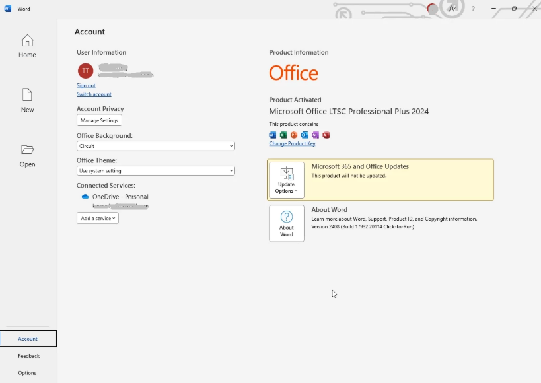This screenshot has height=383, width=541.
Task: Close the Word window
Action: pyautogui.click(x=534, y=9)
